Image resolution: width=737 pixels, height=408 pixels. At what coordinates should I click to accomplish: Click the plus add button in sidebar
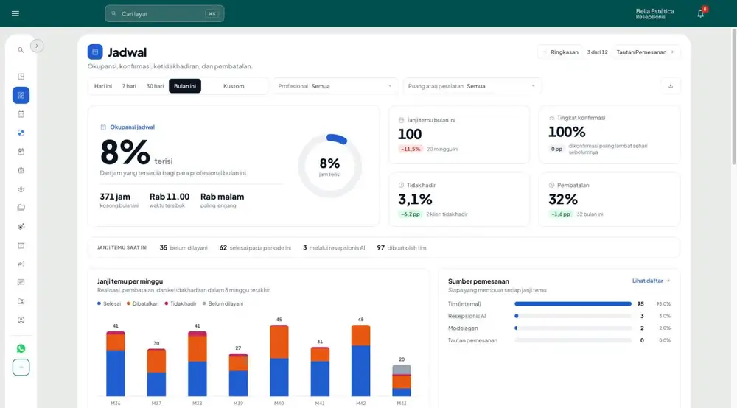pyautogui.click(x=21, y=367)
